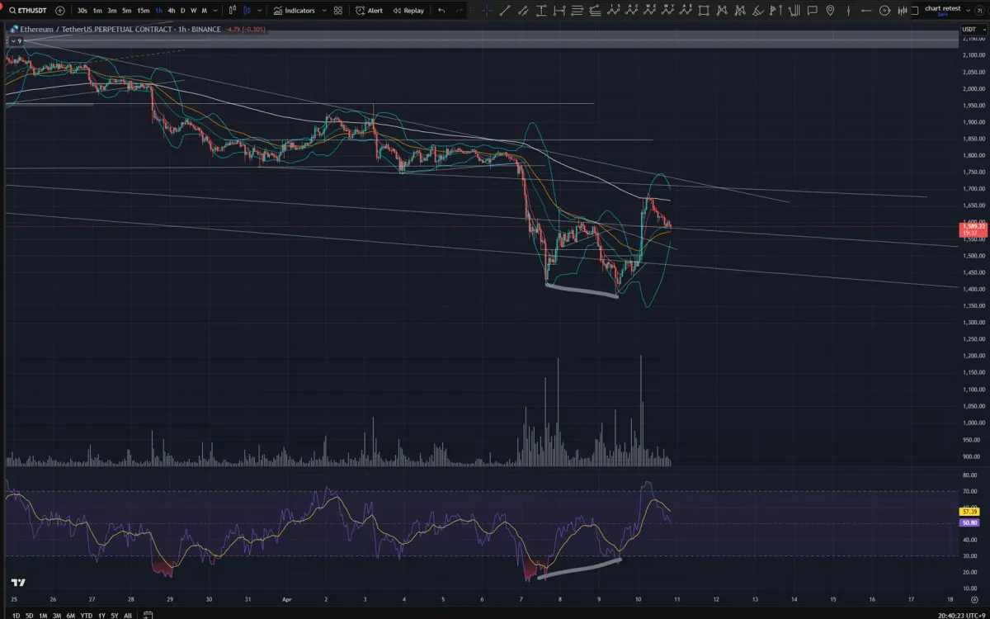Select the horizontal line tool
This screenshot has width=990, height=619.
click(866, 11)
